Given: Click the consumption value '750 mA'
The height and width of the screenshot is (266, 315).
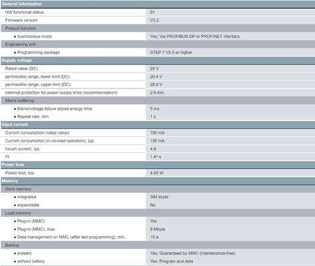Looking at the screenshot, I should (157, 132).
